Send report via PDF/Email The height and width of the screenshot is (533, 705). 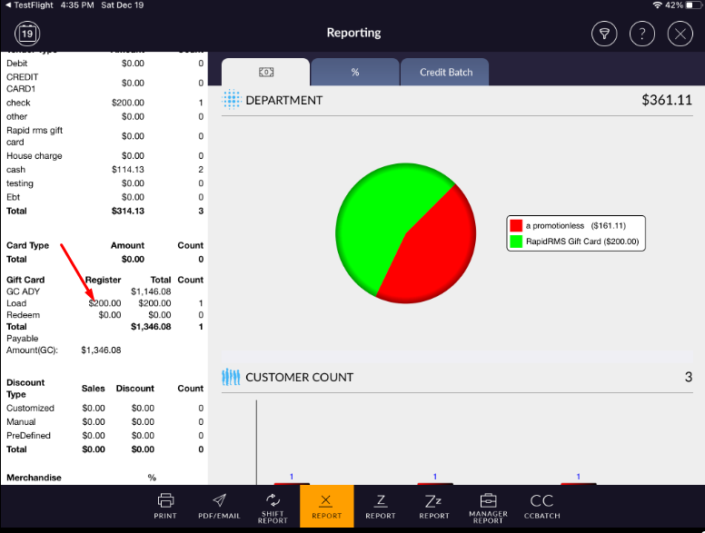click(x=219, y=506)
